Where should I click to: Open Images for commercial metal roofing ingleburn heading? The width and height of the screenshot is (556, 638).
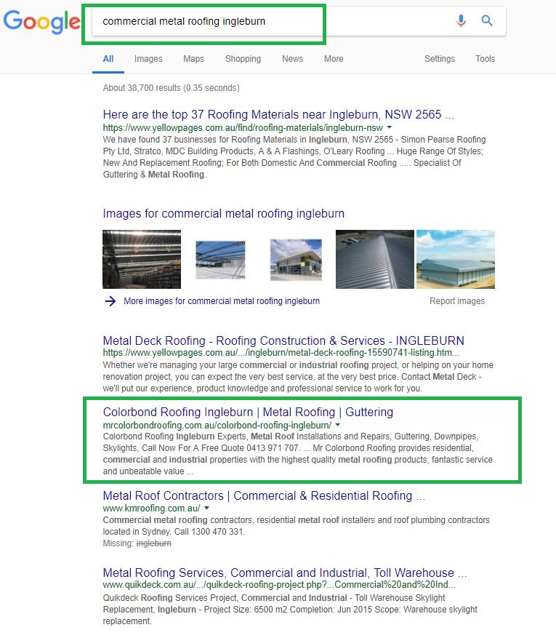(224, 213)
